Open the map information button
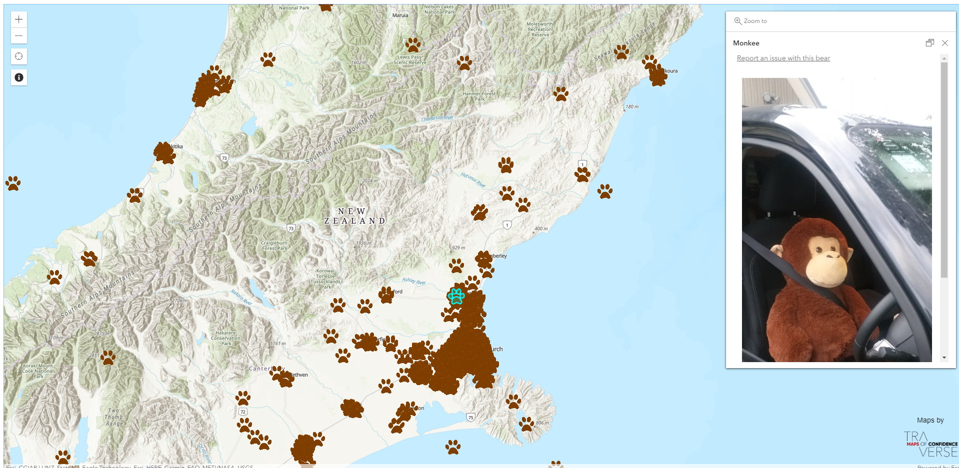Screen dimensions: 959x468 pyautogui.click(x=18, y=77)
